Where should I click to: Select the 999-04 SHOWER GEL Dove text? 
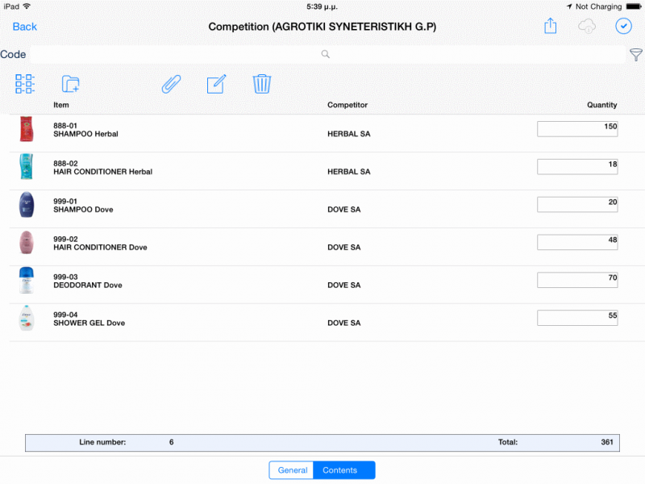[x=89, y=319]
